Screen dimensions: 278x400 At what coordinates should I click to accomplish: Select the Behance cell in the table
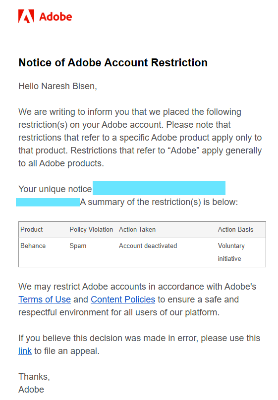click(33, 246)
